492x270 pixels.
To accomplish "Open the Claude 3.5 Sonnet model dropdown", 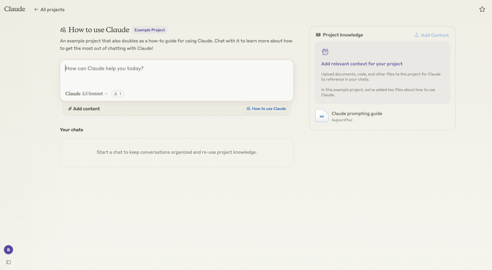I will [x=86, y=93].
